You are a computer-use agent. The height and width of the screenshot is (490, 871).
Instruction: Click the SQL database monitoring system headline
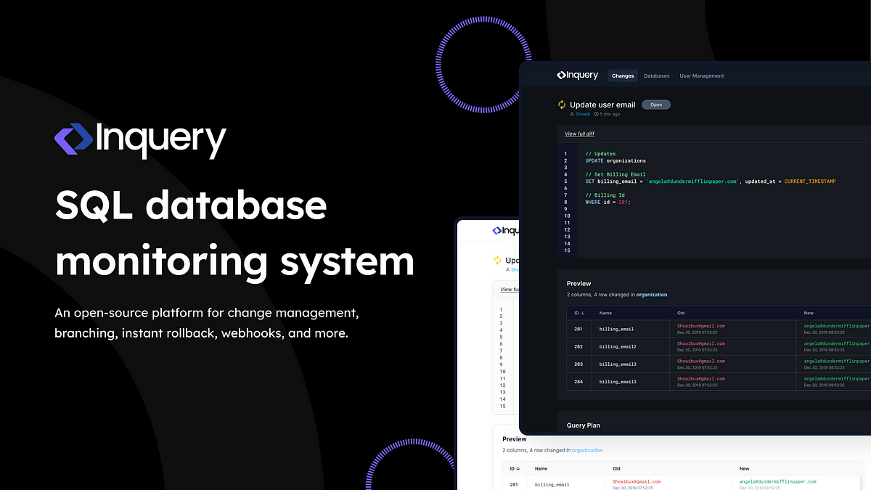click(234, 234)
